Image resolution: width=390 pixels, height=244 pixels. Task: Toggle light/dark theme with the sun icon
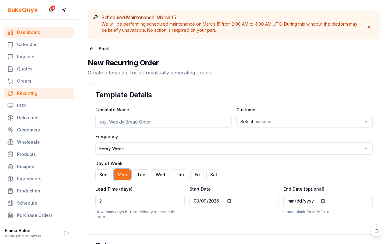click(64, 10)
